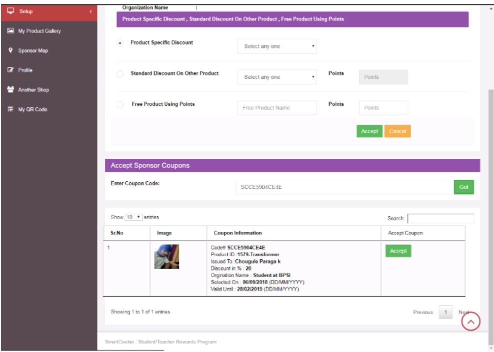Open the Show entries count dropdown
The width and height of the screenshot is (494, 352).
tap(133, 218)
